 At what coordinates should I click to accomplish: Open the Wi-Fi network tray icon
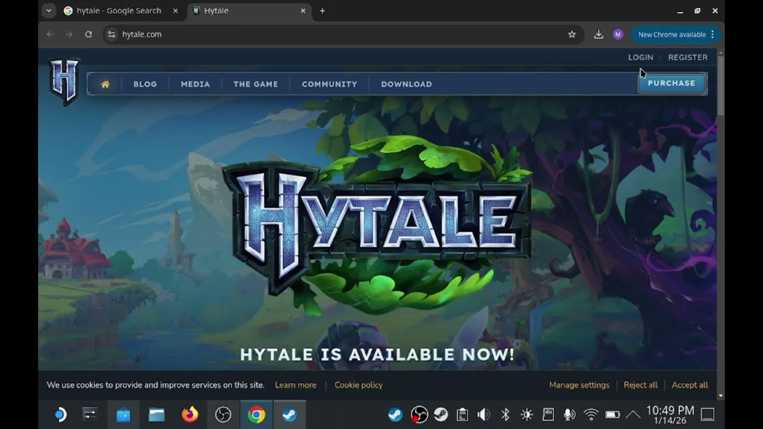click(x=591, y=414)
